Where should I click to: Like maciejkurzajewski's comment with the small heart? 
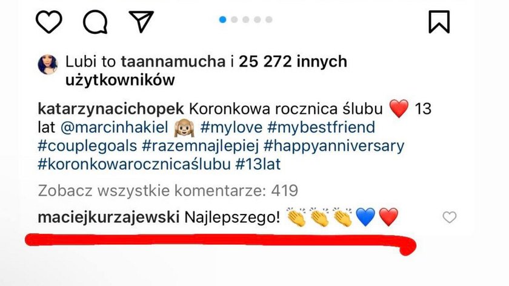pyautogui.click(x=450, y=217)
